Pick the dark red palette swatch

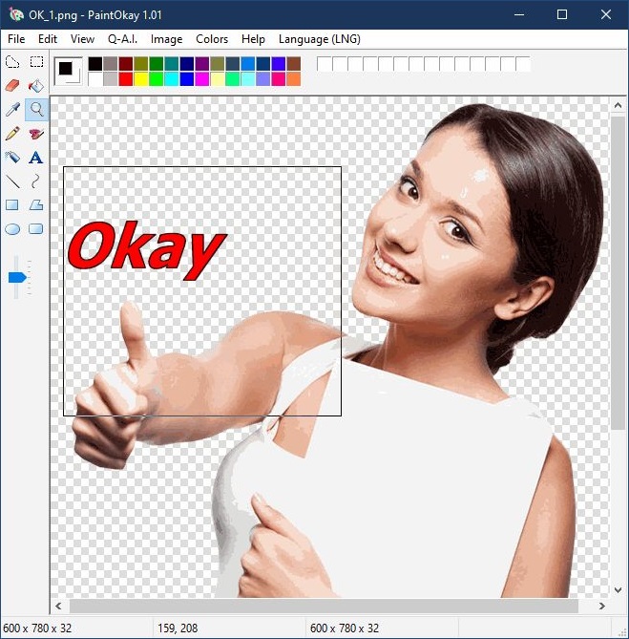coord(126,64)
